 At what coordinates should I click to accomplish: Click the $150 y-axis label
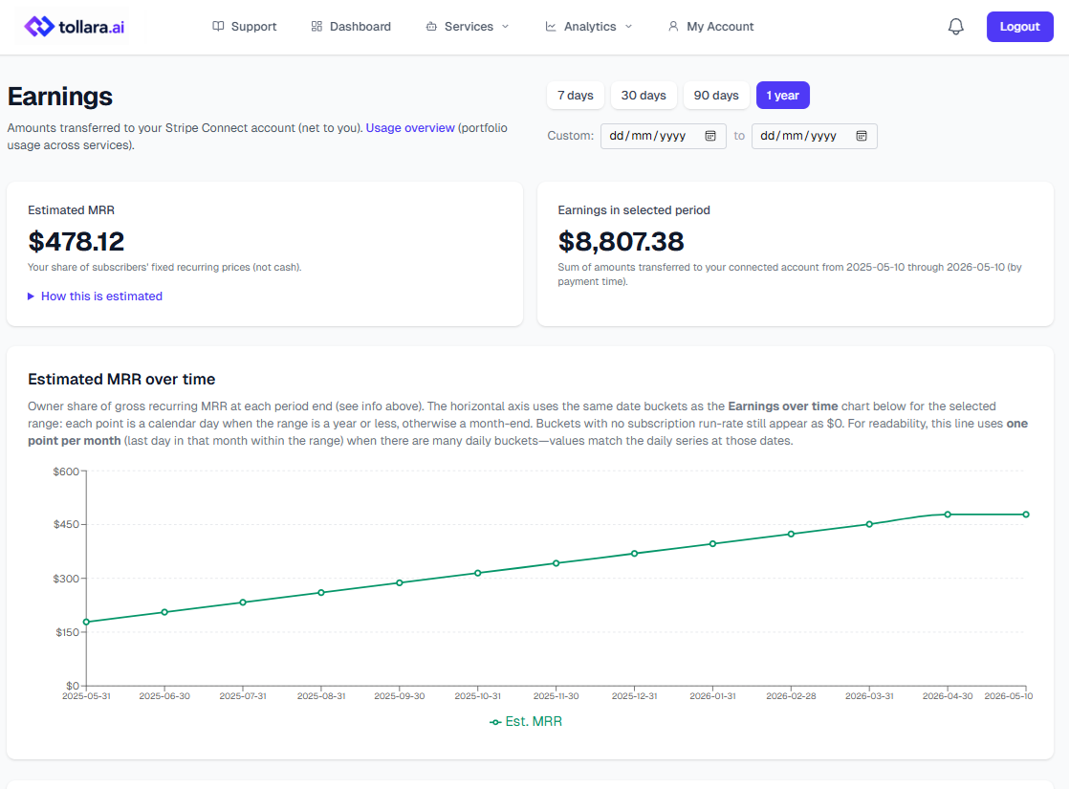(x=68, y=632)
